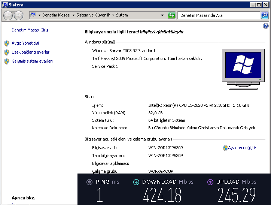
Task: Click the 424.18 download speed value
Action: (162, 195)
